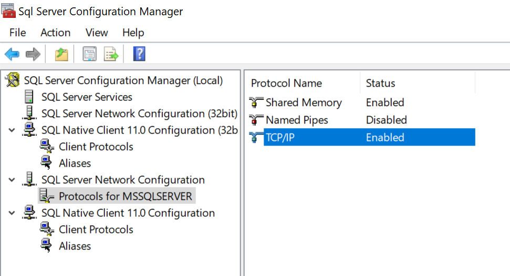The width and height of the screenshot is (510, 276).
Task: Open the View menu
Action: tap(97, 33)
